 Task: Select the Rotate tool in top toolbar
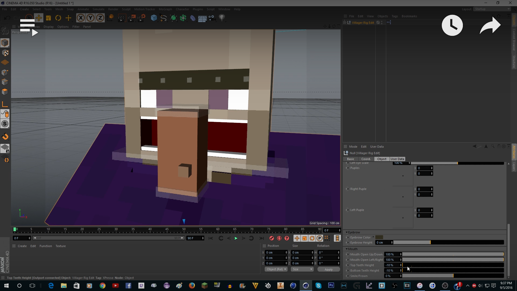click(x=58, y=18)
